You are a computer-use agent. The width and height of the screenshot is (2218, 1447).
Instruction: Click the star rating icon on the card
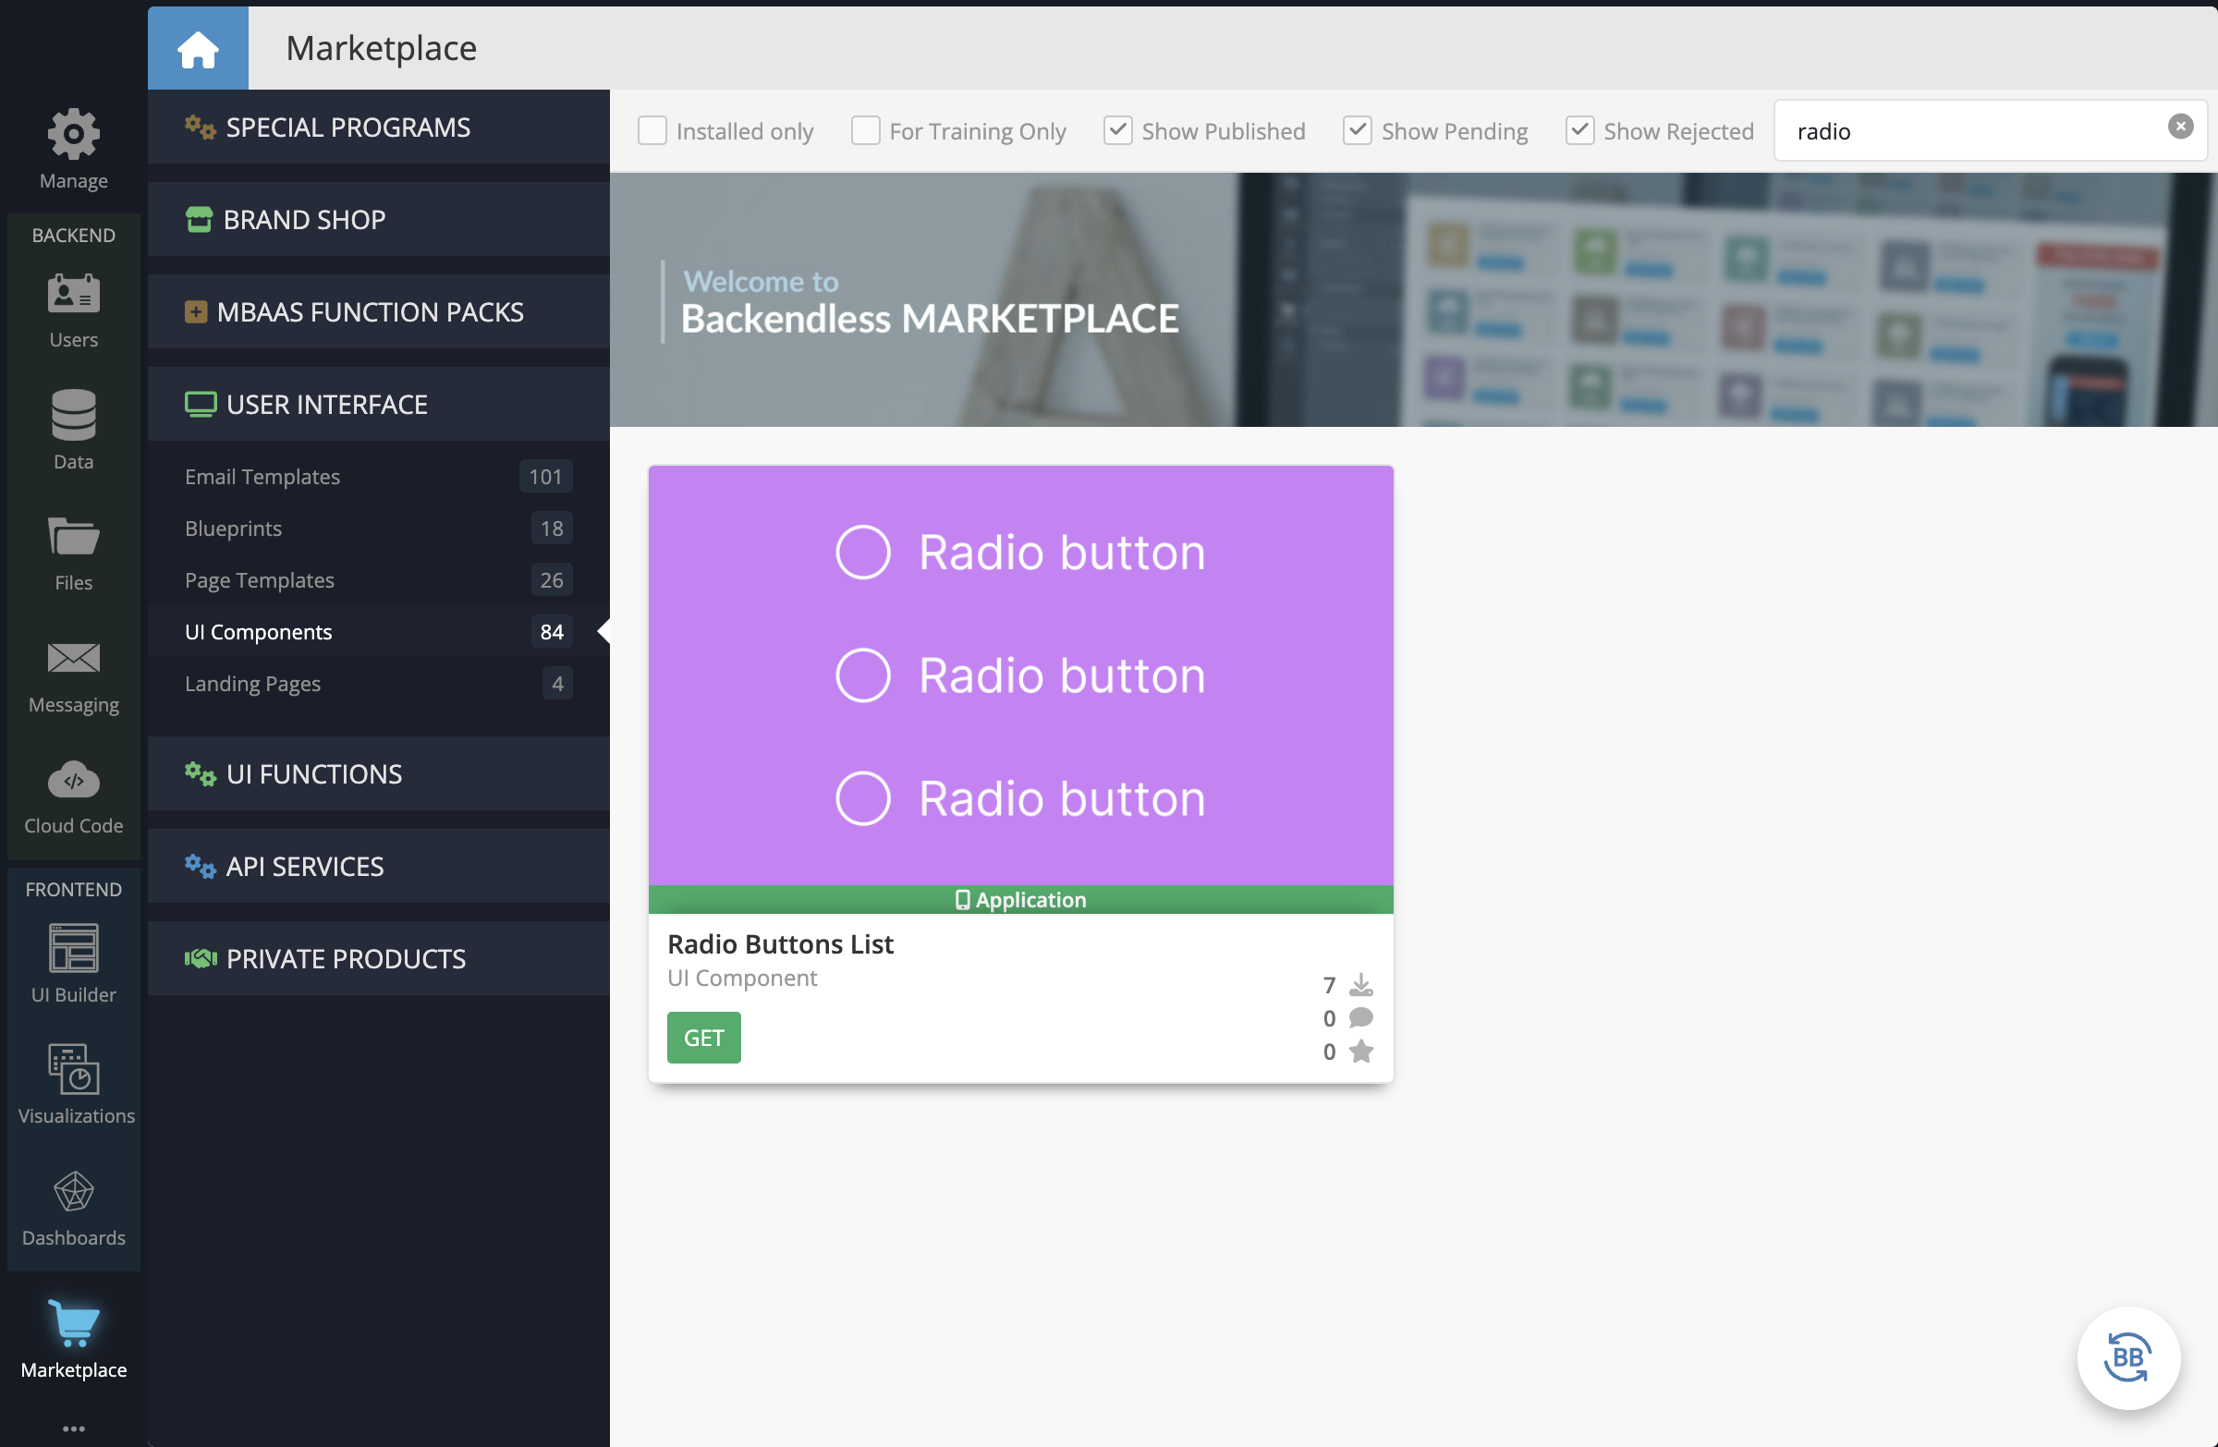(x=1361, y=1051)
